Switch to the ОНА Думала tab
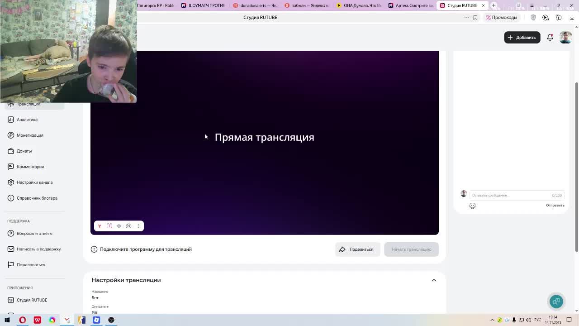 [x=359, y=5]
